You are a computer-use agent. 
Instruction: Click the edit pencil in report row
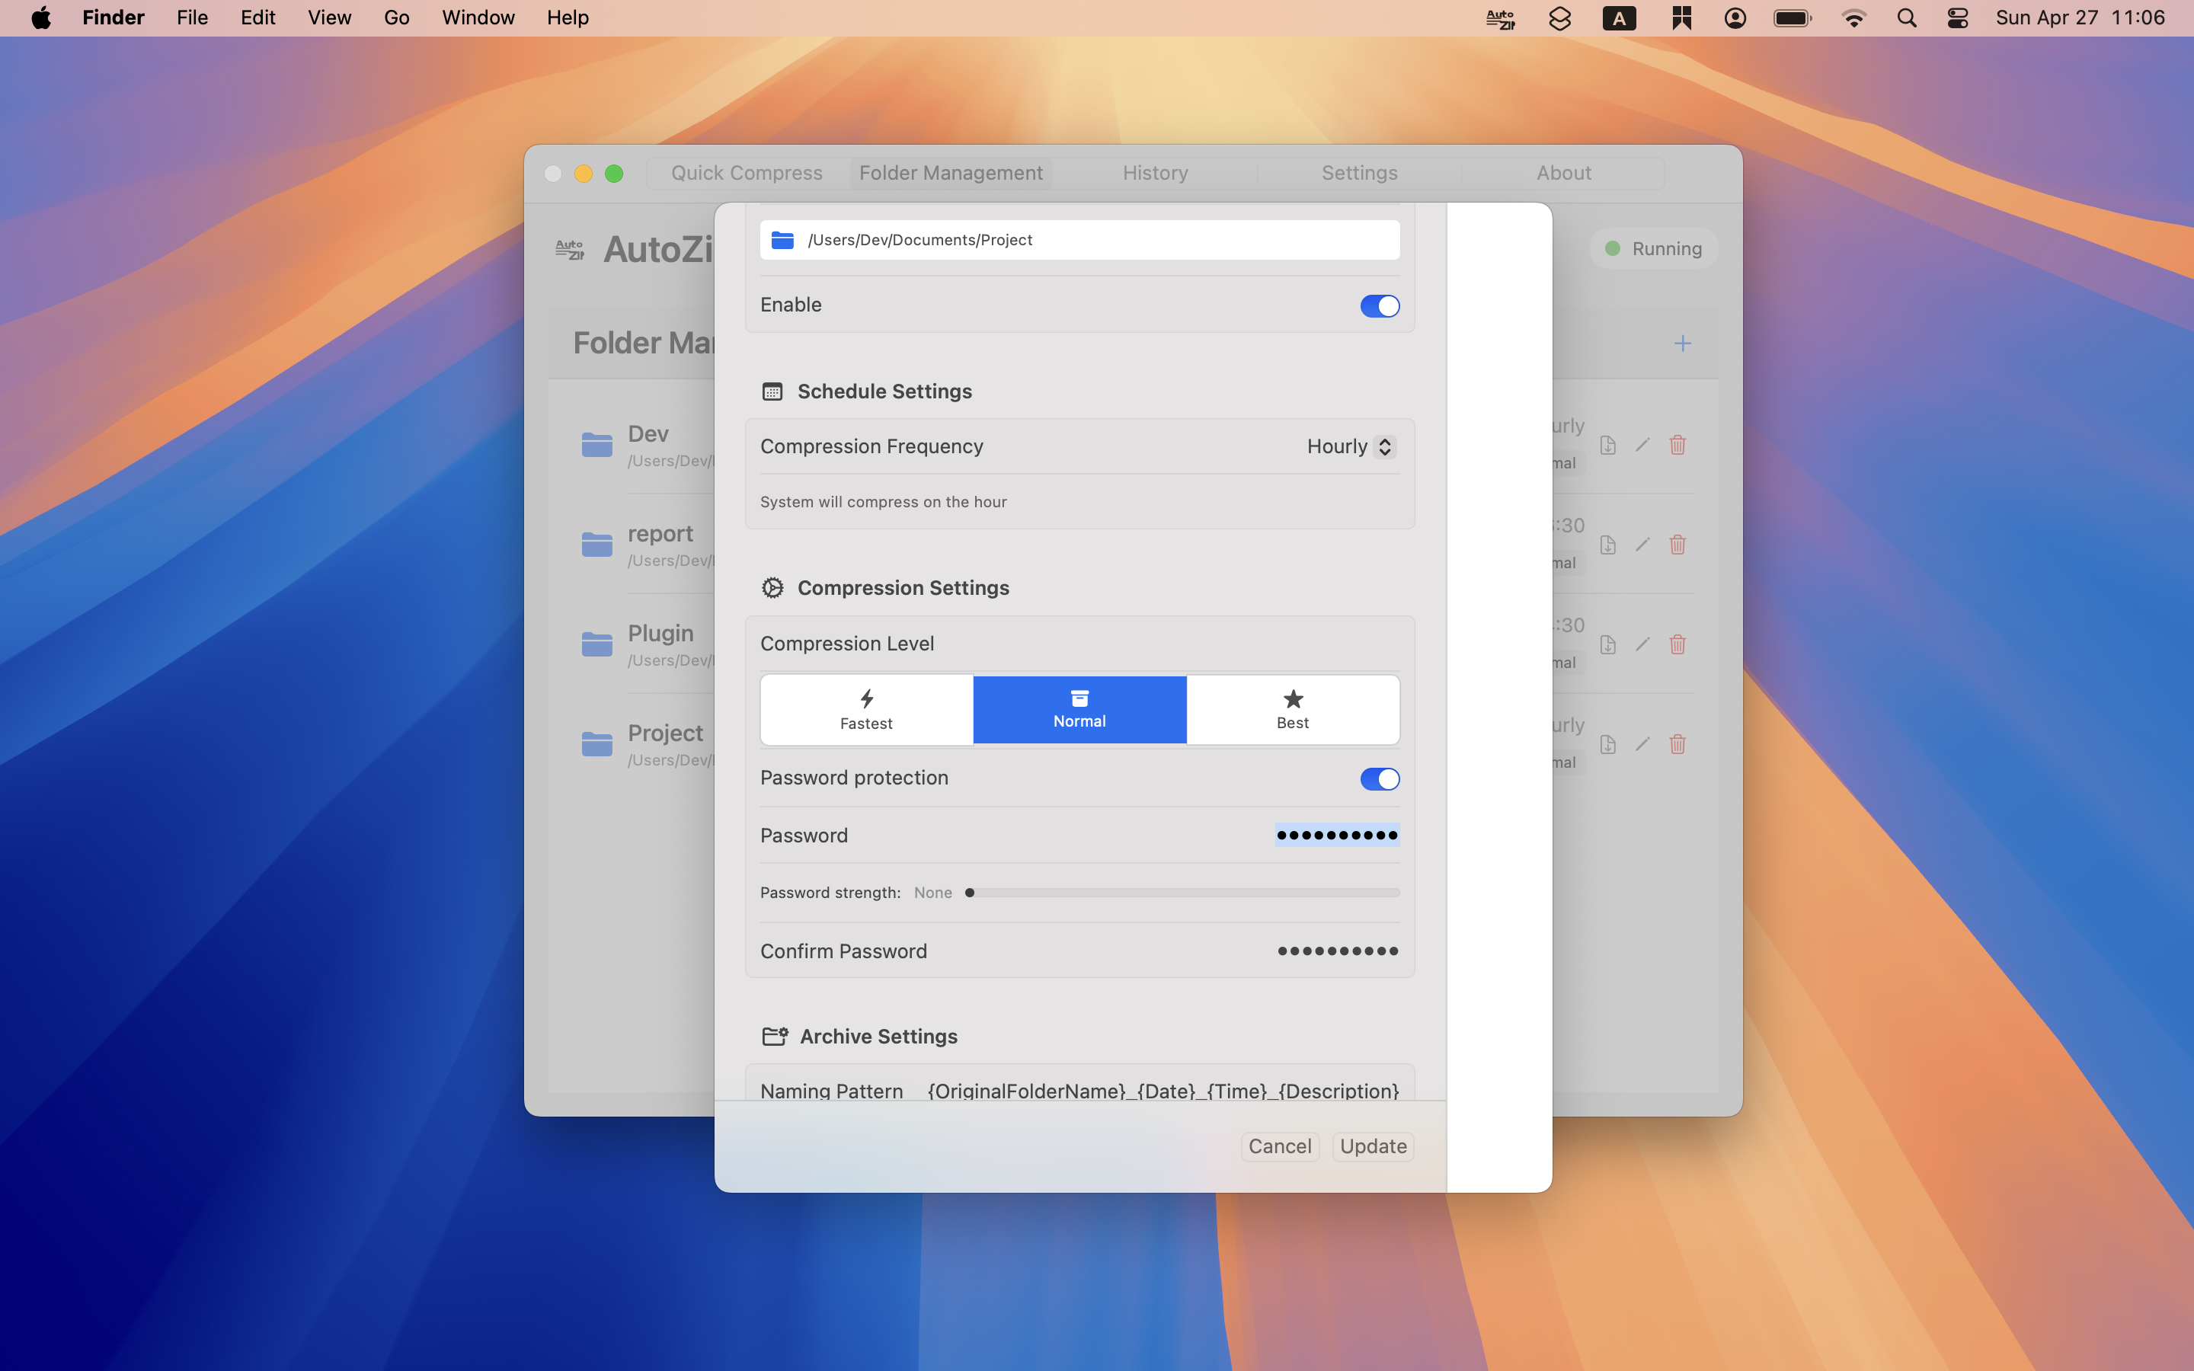[1642, 545]
